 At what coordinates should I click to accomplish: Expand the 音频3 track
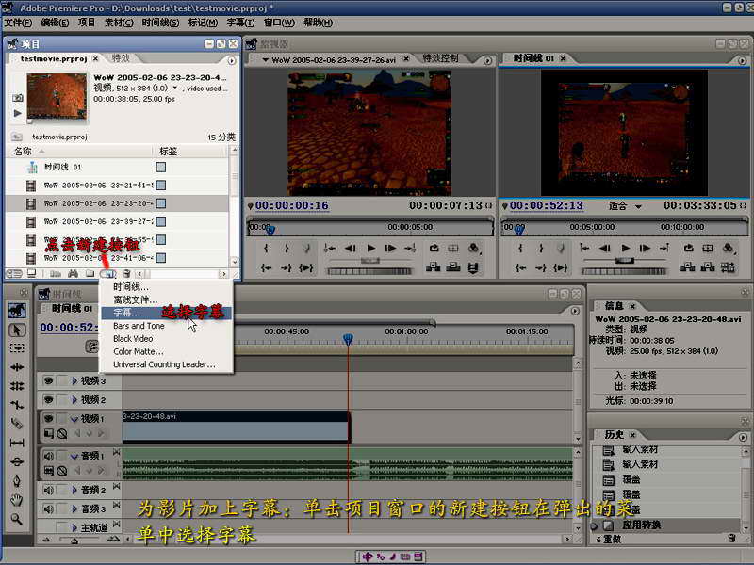pos(74,508)
